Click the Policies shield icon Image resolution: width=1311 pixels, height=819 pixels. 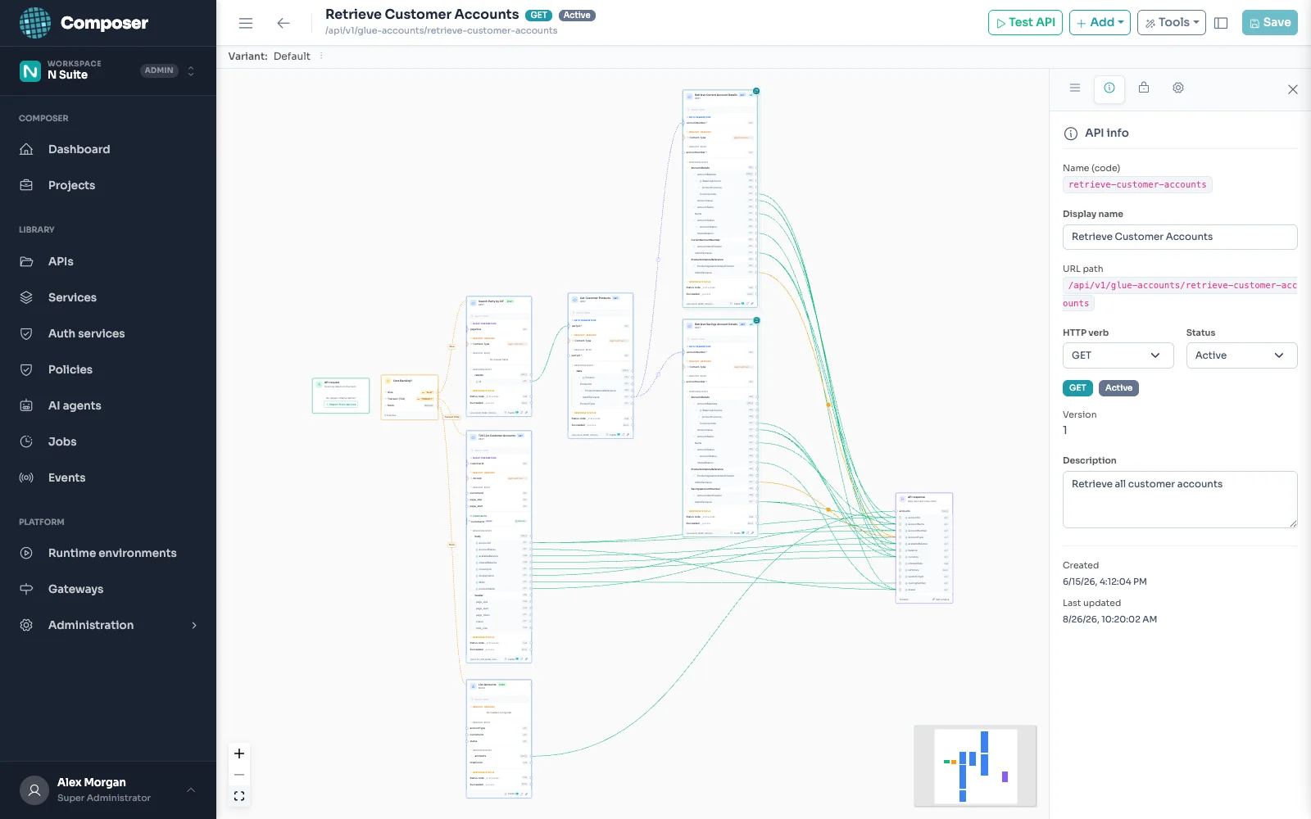point(26,369)
